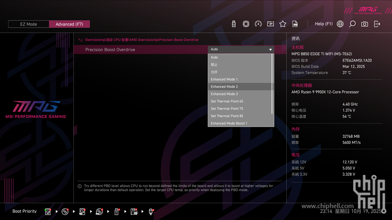392x220 pixels.
Task: Click the globe language icon
Action: click(x=340, y=24)
